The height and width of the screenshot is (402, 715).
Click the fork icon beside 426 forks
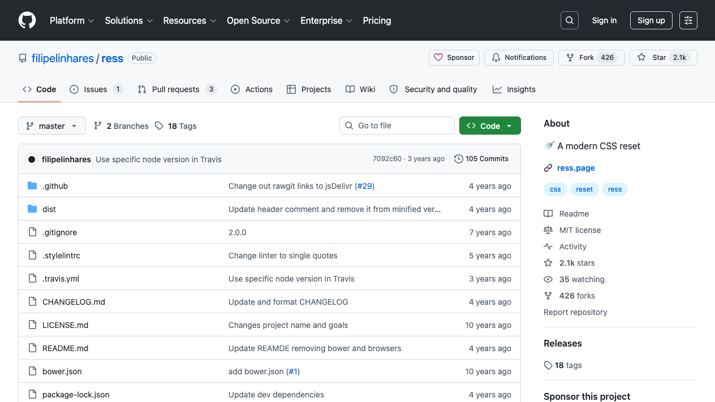pyautogui.click(x=548, y=296)
